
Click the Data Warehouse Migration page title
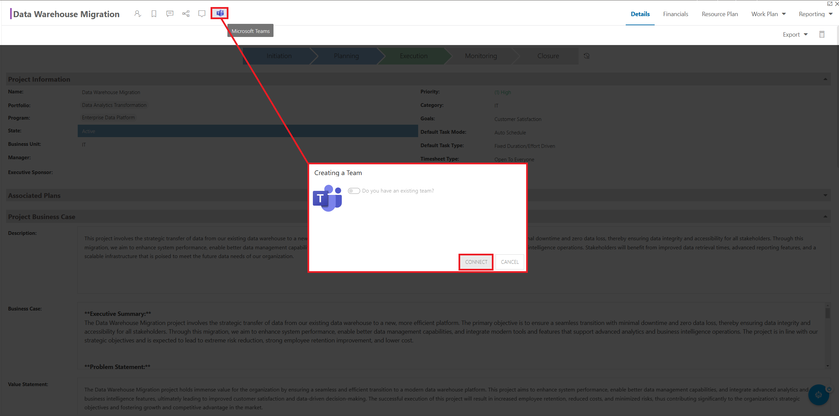66,14
